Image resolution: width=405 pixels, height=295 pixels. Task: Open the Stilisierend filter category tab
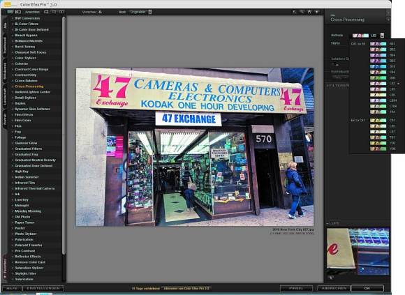coord(5,70)
